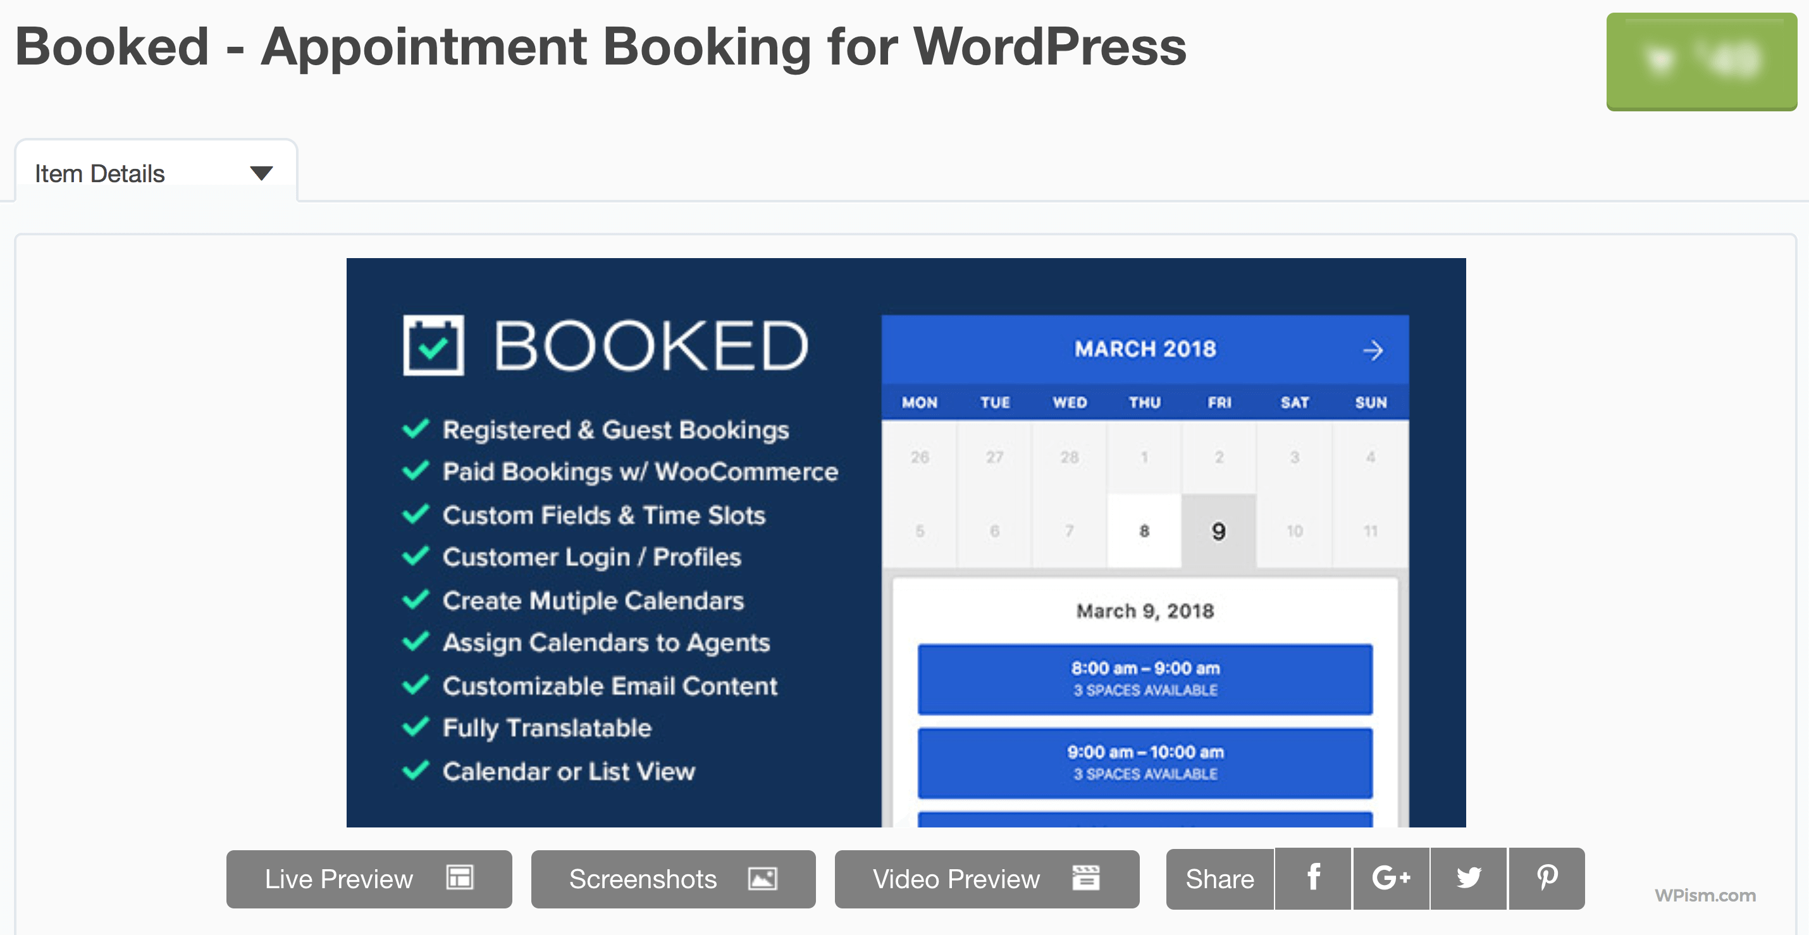Image resolution: width=1809 pixels, height=935 pixels.
Task: Click the 'March 9, 2018' date label
Action: (1145, 611)
